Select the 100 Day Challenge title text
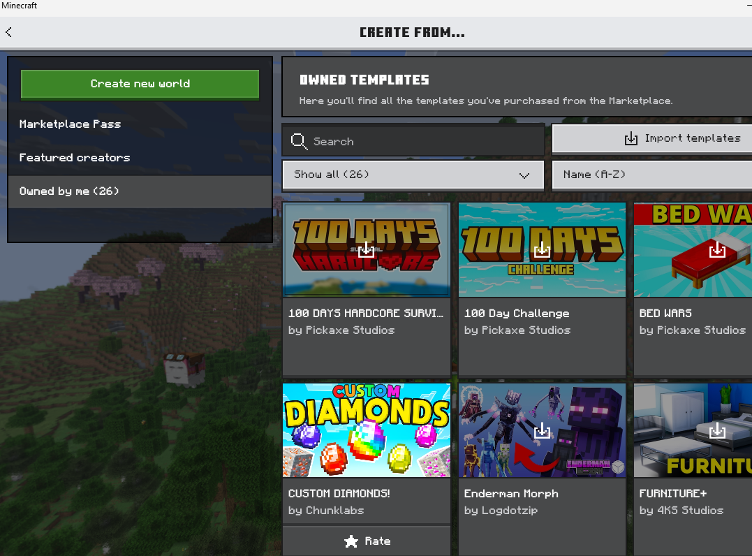752x556 pixels. [x=517, y=314]
